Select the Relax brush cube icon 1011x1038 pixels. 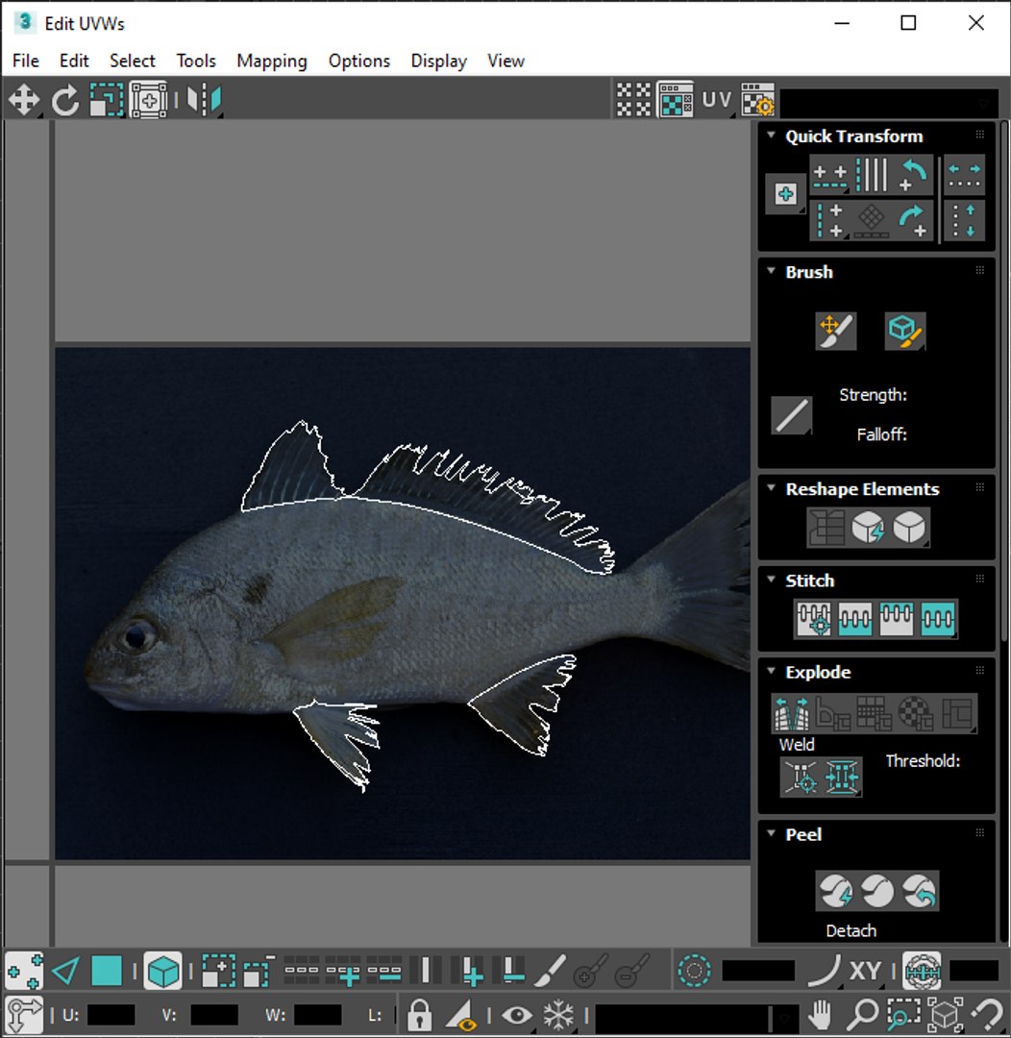(905, 331)
